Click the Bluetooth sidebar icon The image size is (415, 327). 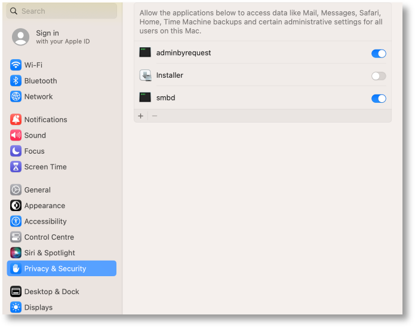click(16, 81)
